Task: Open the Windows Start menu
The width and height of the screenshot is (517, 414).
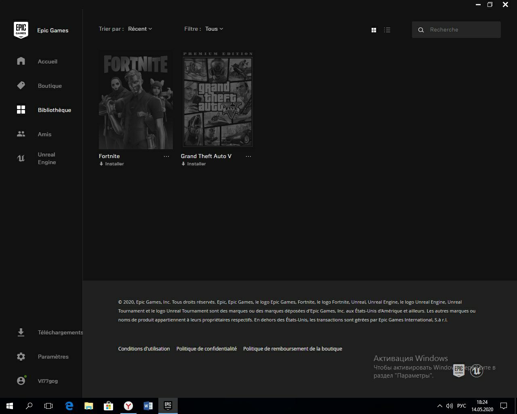Action: click(10, 406)
